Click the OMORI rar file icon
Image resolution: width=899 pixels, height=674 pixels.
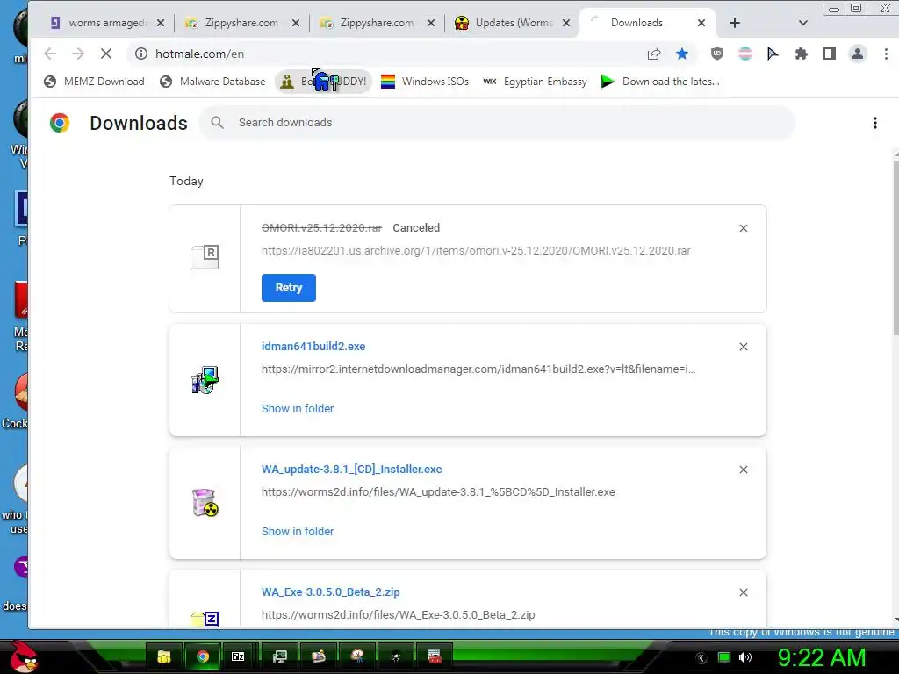pyautogui.click(x=205, y=257)
